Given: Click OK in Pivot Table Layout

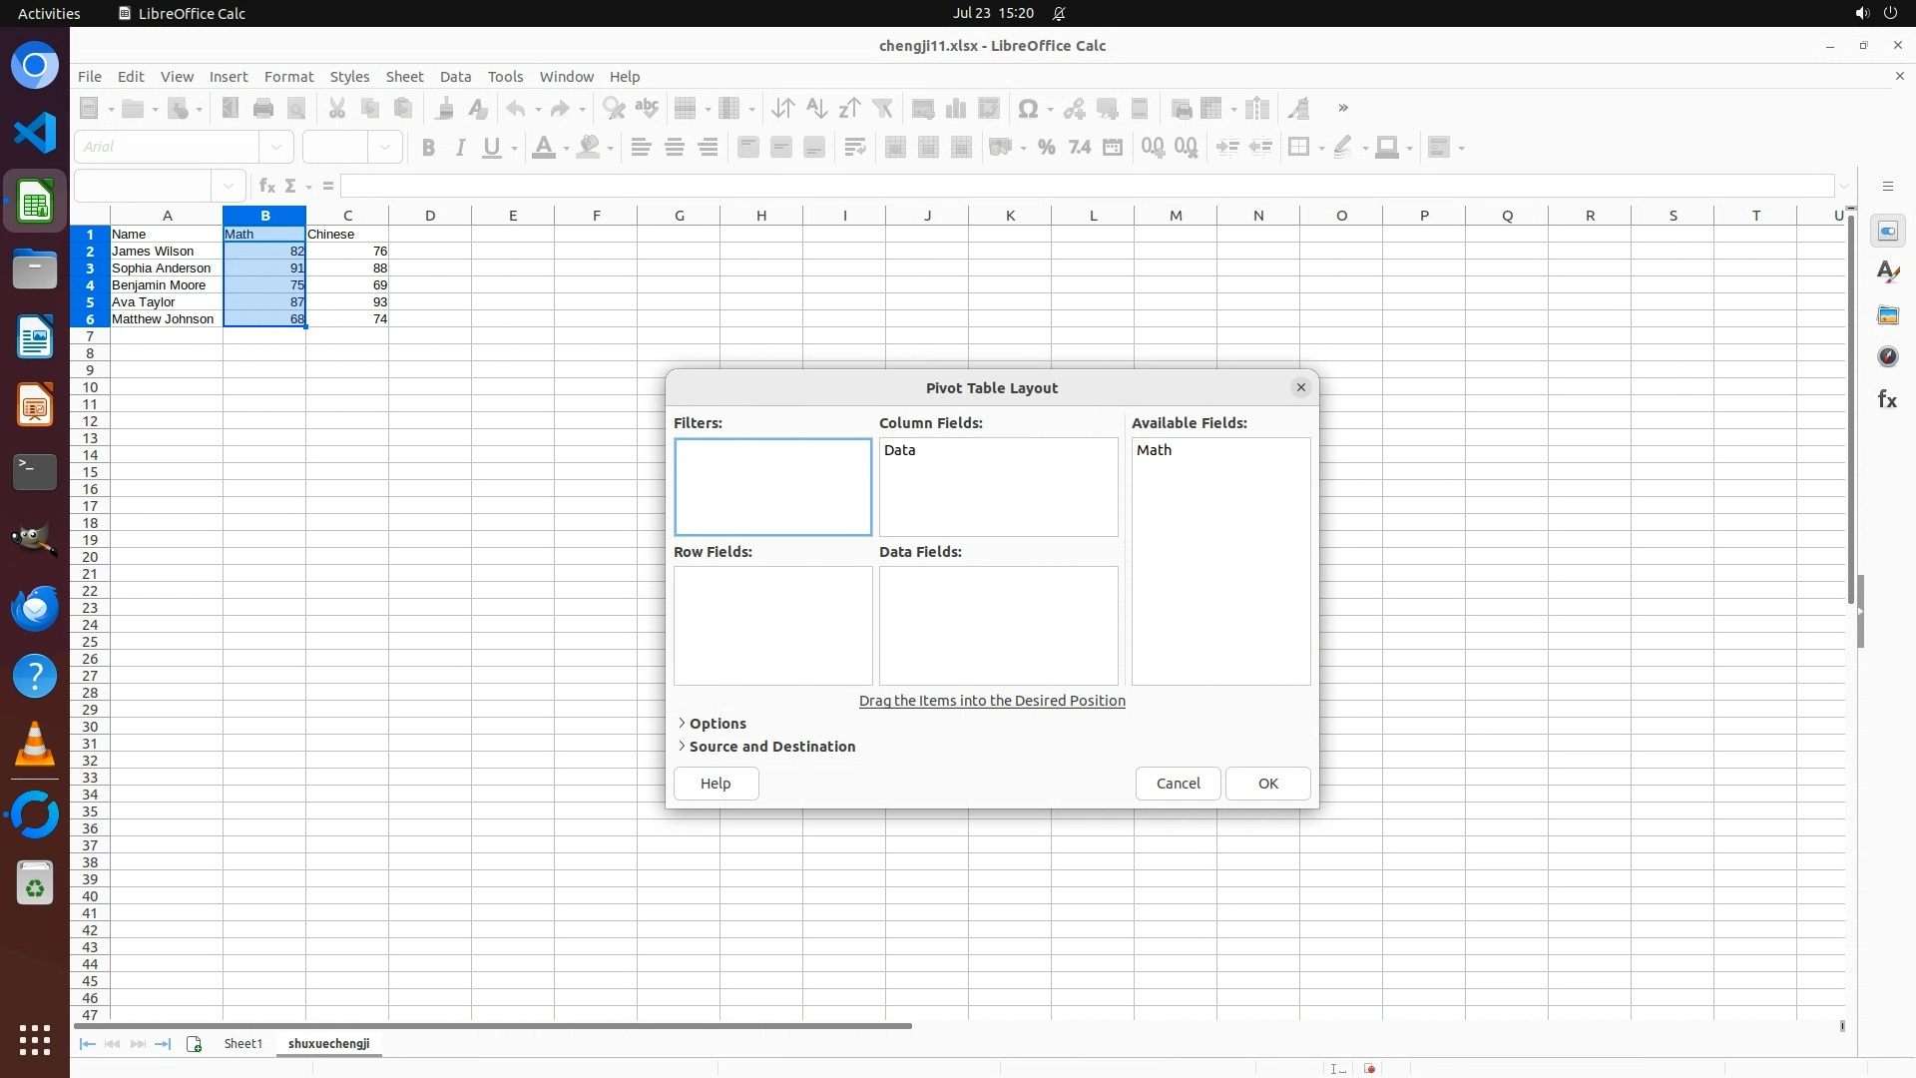Looking at the screenshot, I should point(1267,784).
